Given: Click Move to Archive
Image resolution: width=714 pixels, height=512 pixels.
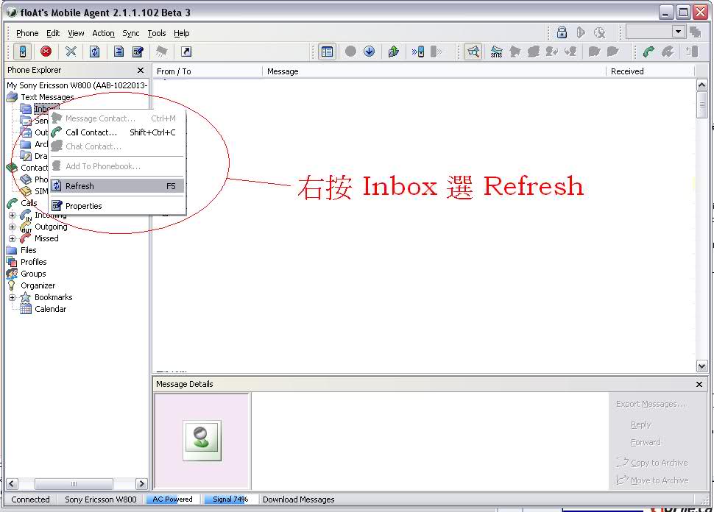Looking at the screenshot, I should pyautogui.click(x=652, y=480).
